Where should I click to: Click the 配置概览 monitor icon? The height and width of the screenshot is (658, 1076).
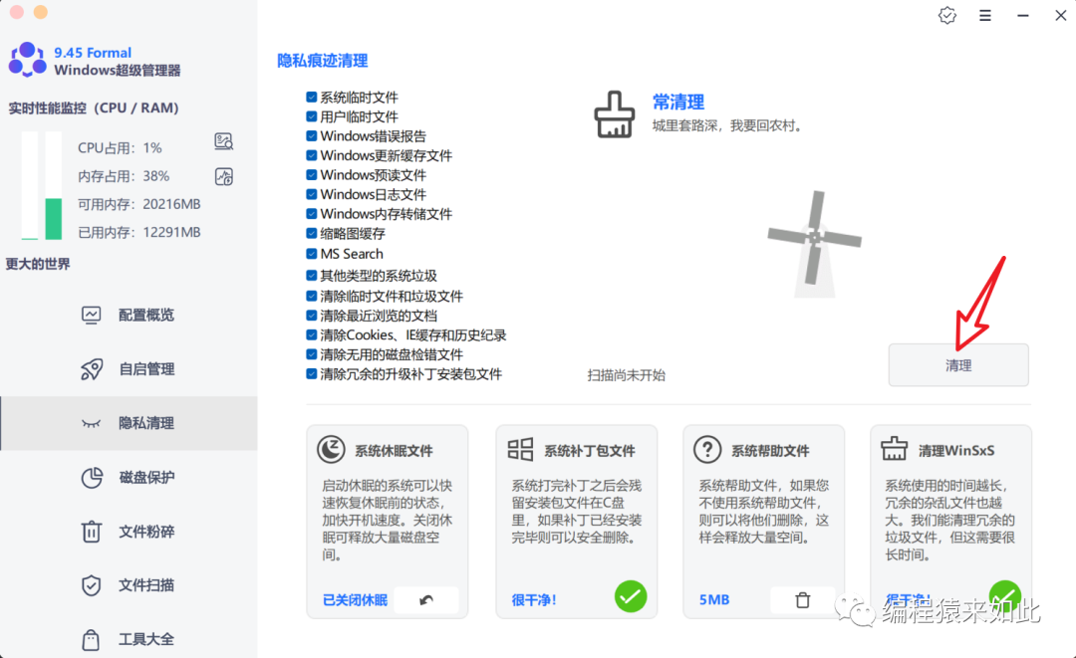(92, 315)
